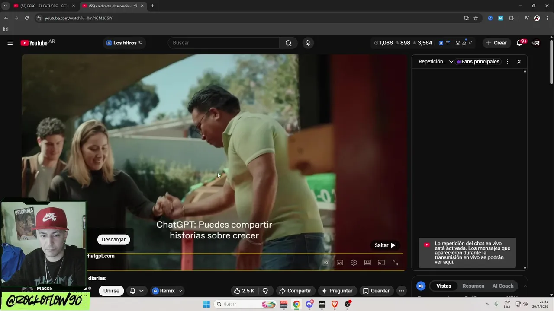Collapse the vidIQ Vistas panel chevron

(525, 286)
